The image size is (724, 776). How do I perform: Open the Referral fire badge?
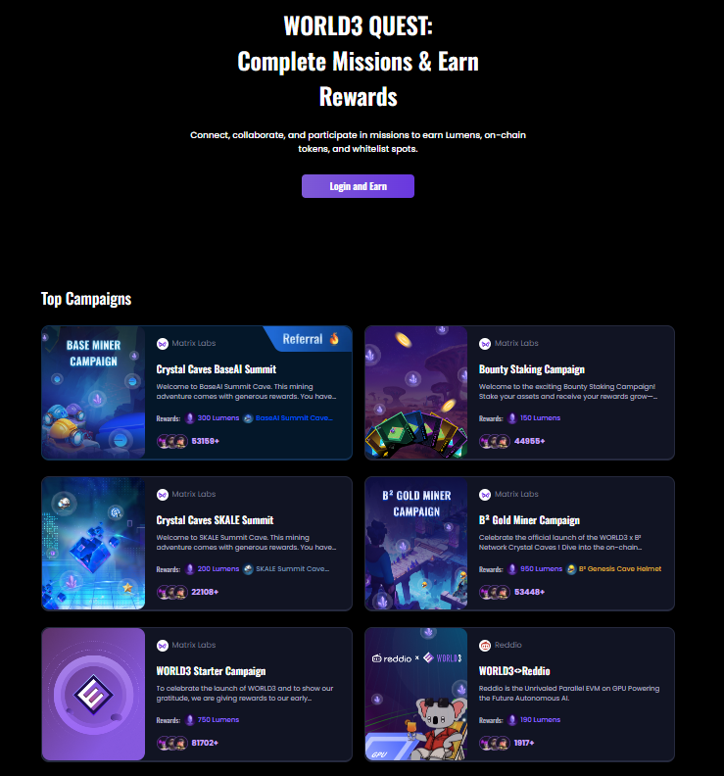click(x=309, y=339)
